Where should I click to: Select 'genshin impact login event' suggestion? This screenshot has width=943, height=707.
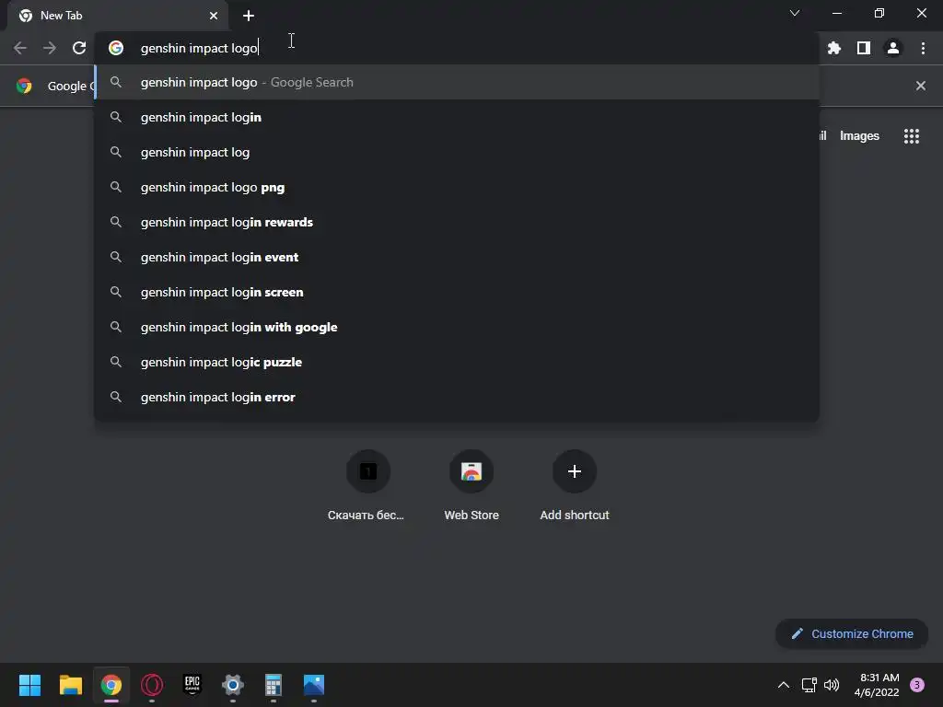click(457, 257)
